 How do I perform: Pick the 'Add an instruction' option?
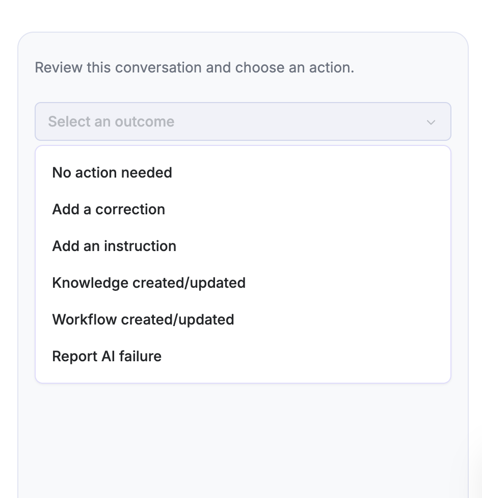(243, 246)
